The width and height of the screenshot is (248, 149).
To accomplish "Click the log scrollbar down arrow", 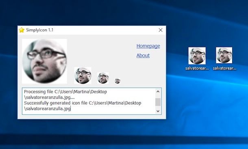I will [158, 111].
